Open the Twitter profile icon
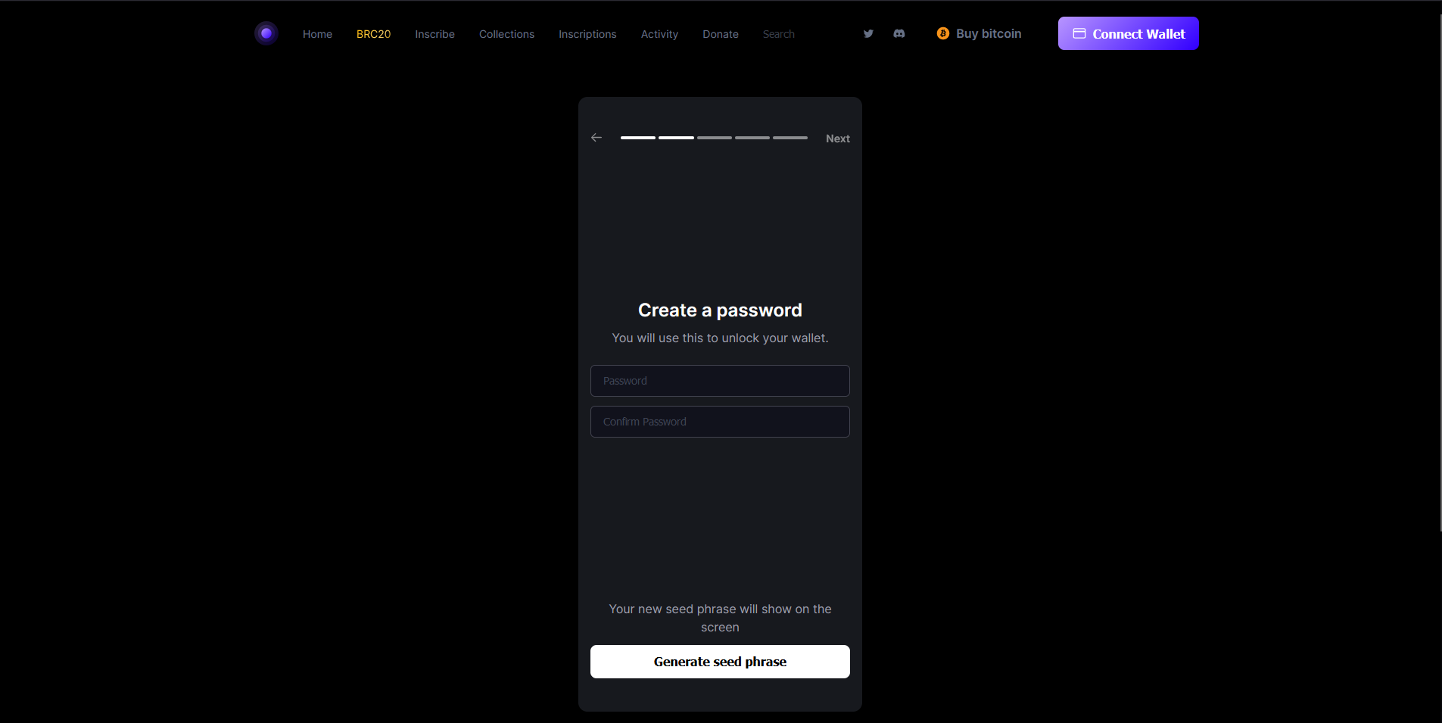The width and height of the screenshot is (1442, 723). click(868, 33)
